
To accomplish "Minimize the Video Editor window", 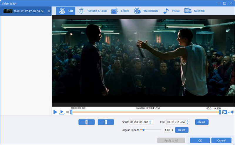I will [x=219, y=4].
